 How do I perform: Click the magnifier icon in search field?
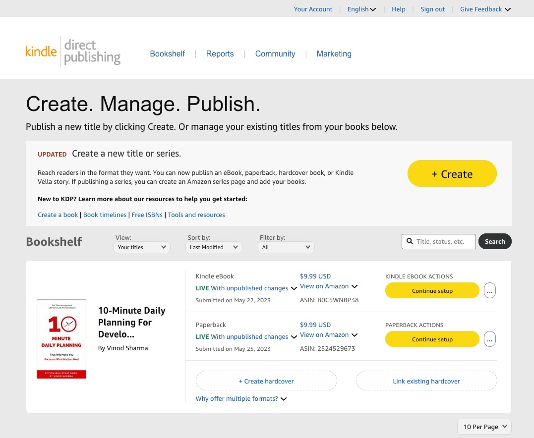click(410, 241)
